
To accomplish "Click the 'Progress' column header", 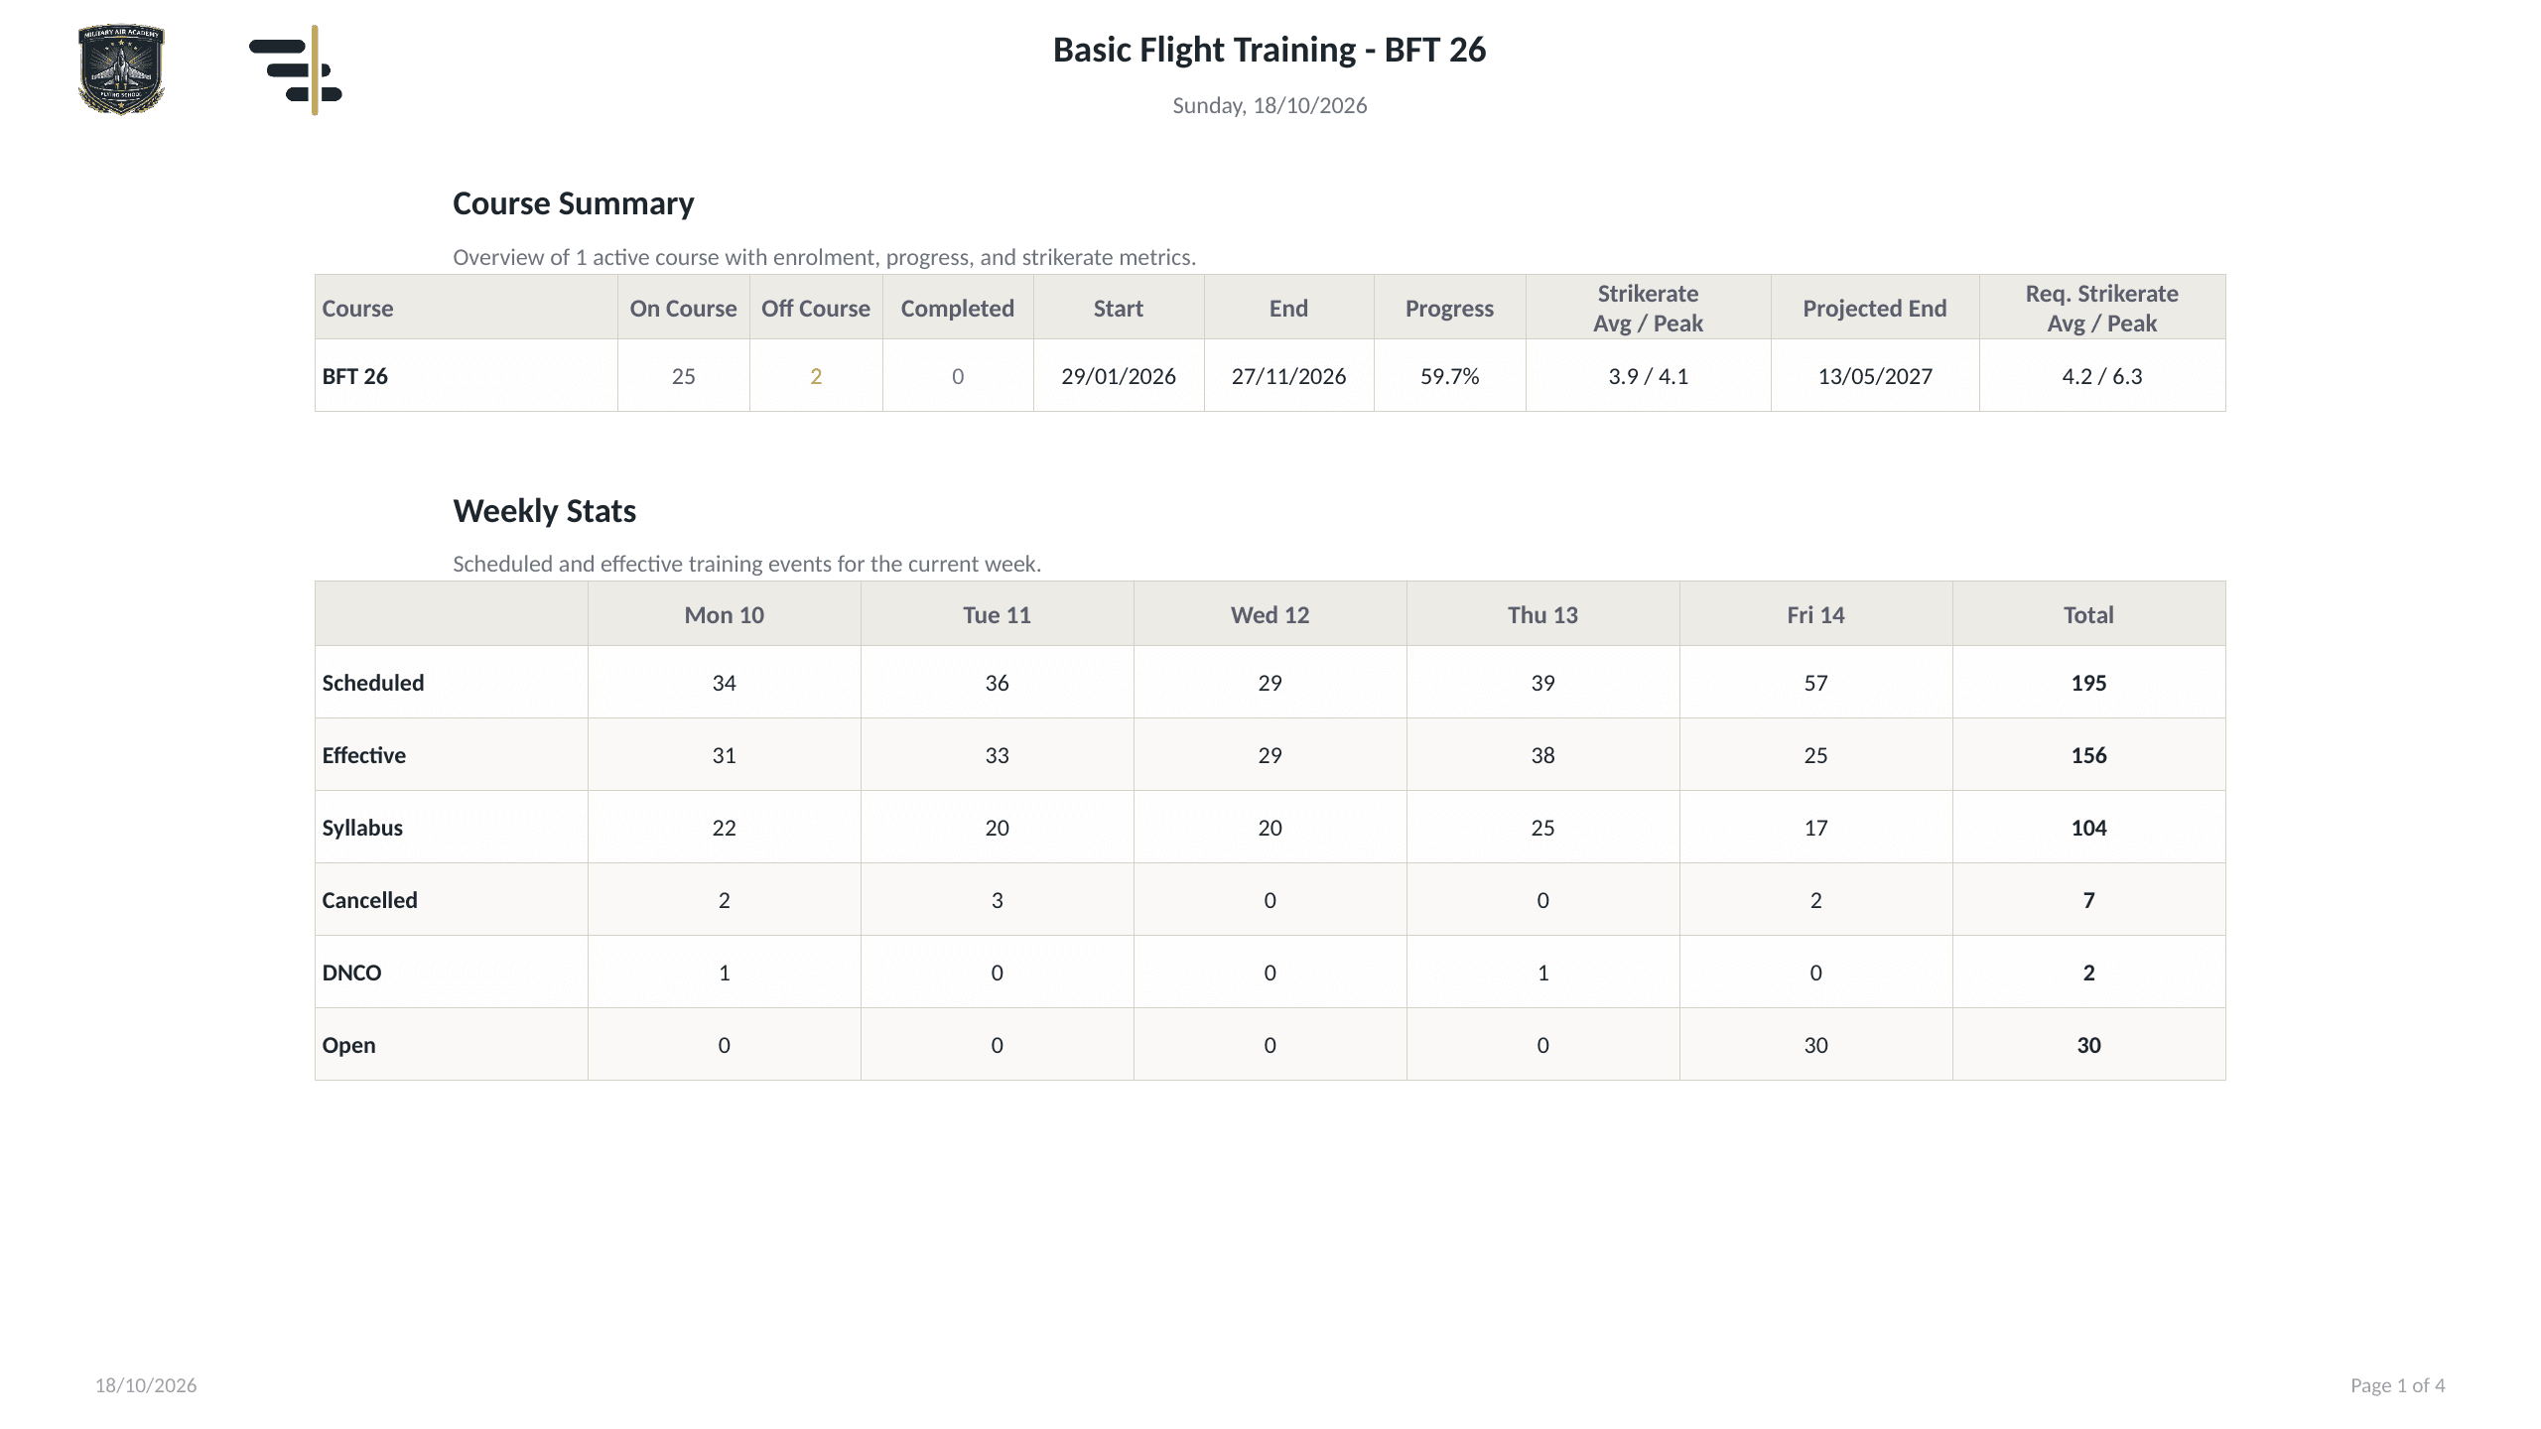I will point(1449,309).
